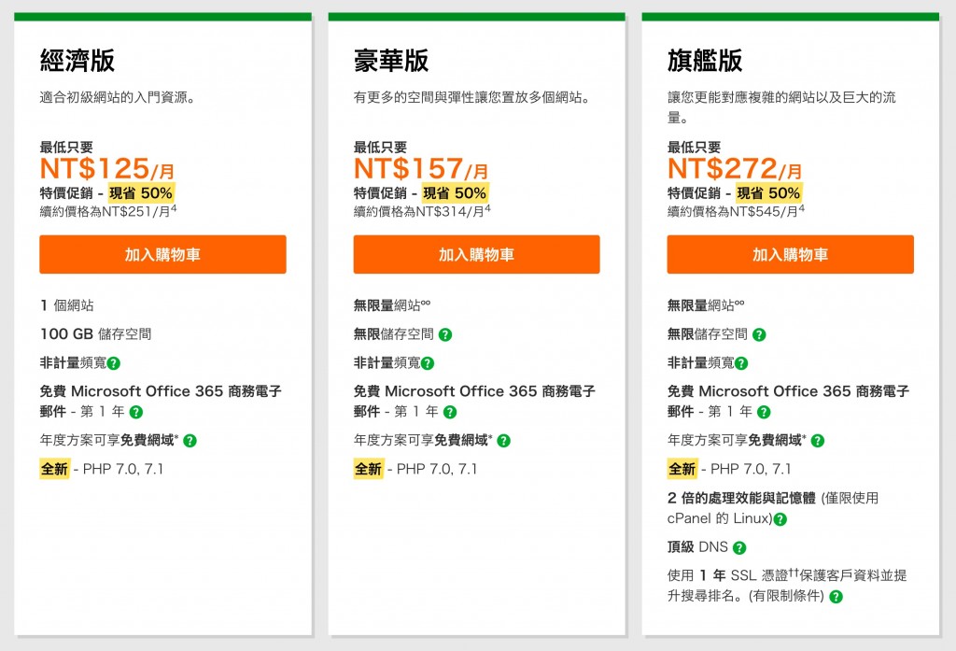Click 旗艦版 renewal price footnote 4
Screen dimensions: 956x651
tap(801, 208)
